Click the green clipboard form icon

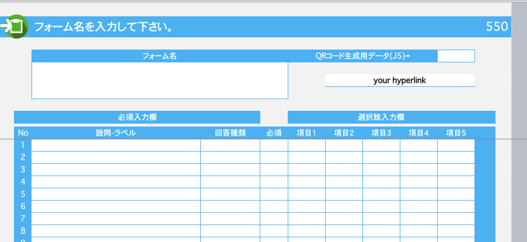[x=15, y=26]
